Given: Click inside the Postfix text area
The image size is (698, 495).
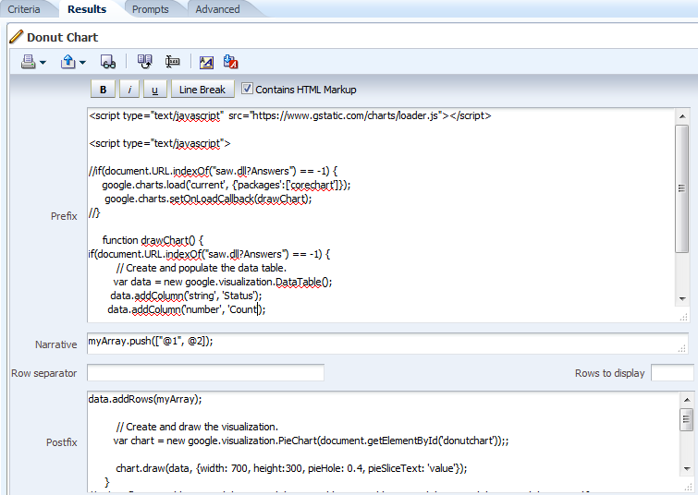Looking at the screenshot, I should pyautogui.click(x=383, y=441).
